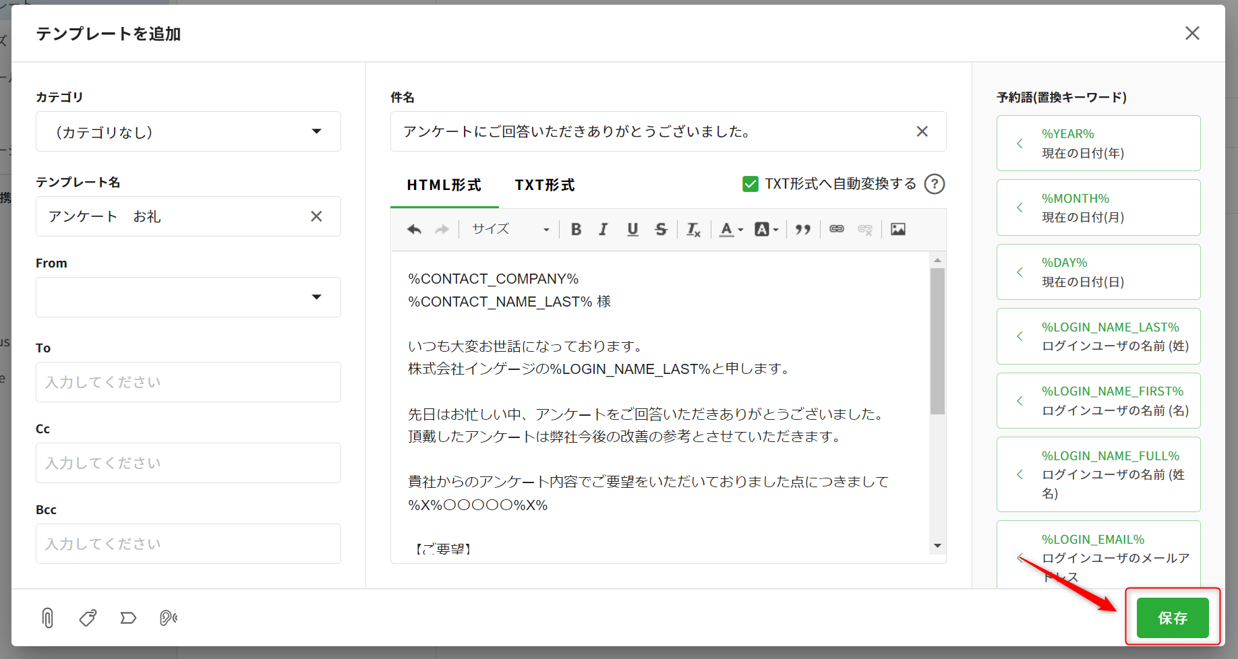Click the remove formatting icon
Screen dimensions: 1238x659
(693, 230)
